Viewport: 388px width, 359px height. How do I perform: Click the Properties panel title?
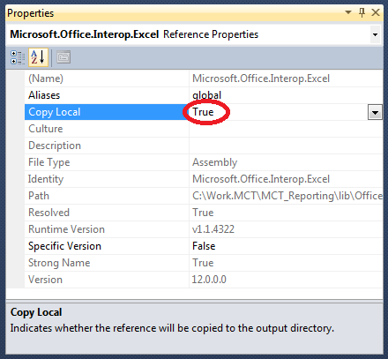(31, 13)
